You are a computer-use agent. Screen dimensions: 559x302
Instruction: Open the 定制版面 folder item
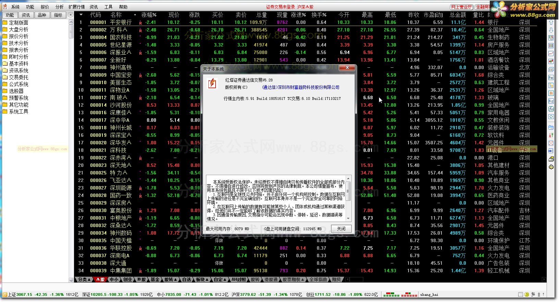coord(16,23)
